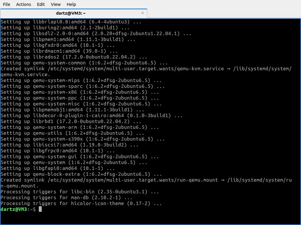
Task: Open the Help menu
Action: (71, 4)
